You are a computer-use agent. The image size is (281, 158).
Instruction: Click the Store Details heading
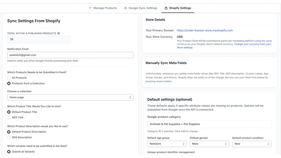155,20
